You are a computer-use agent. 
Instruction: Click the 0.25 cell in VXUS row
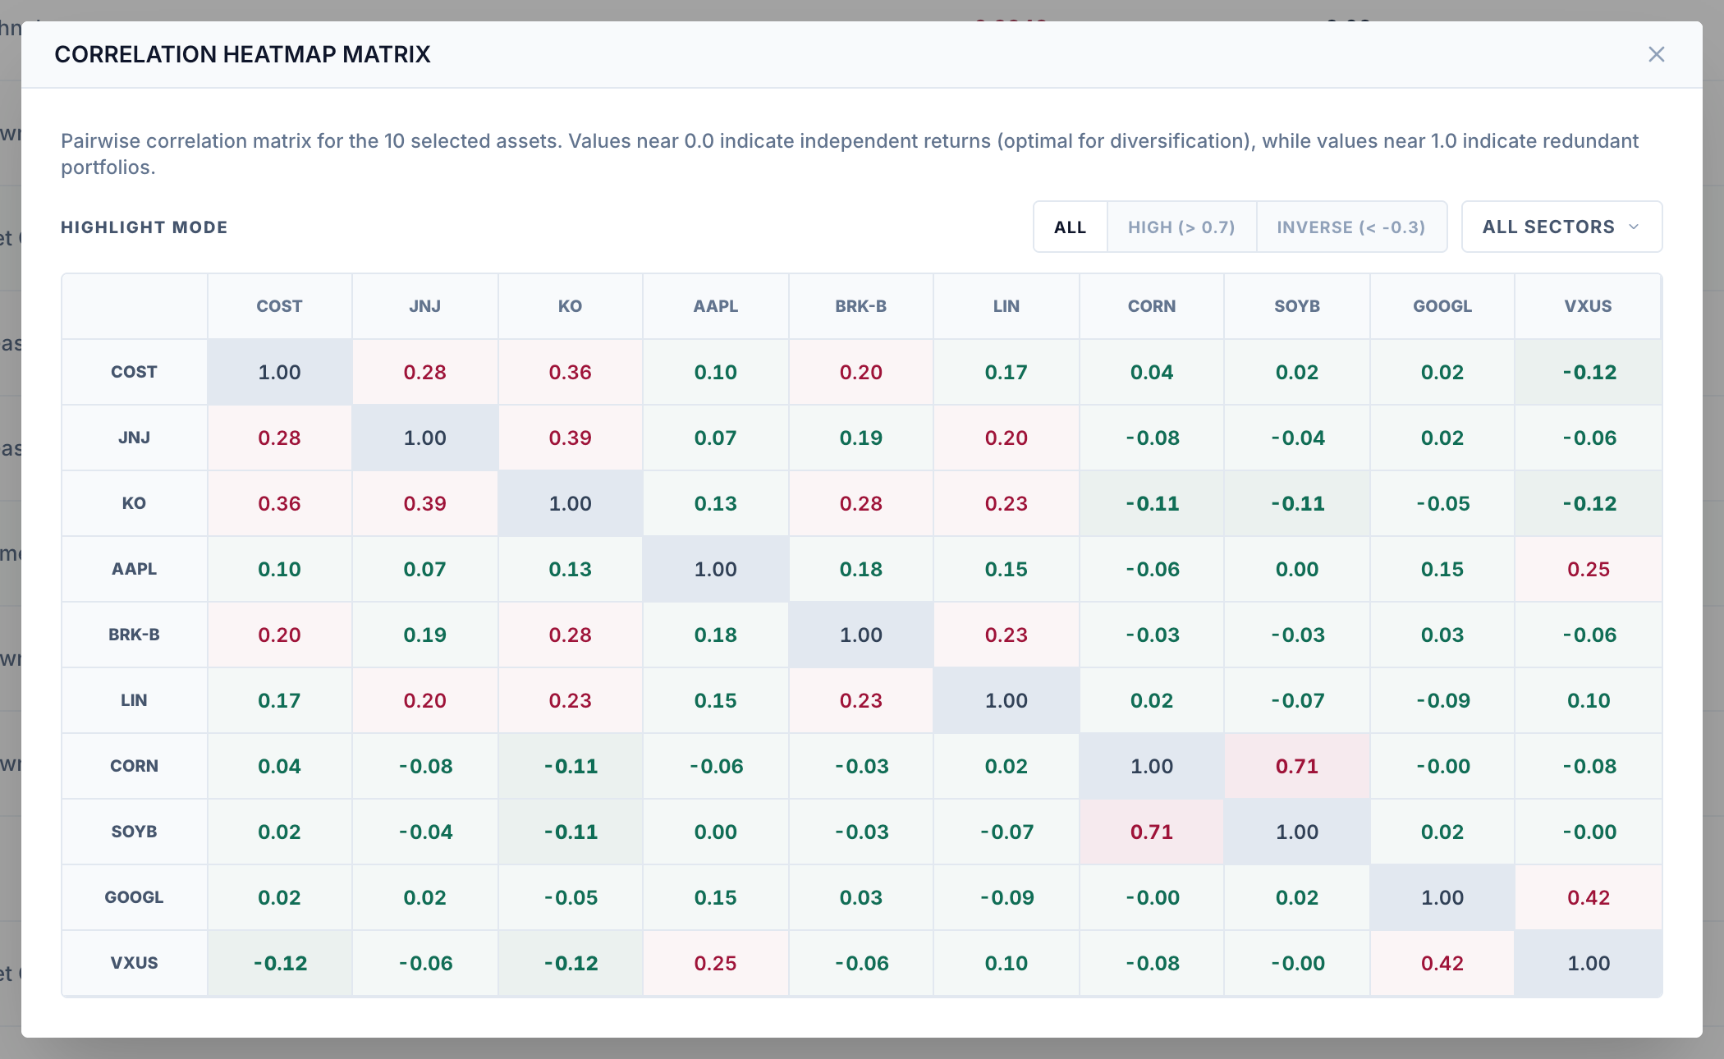[715, 963]
